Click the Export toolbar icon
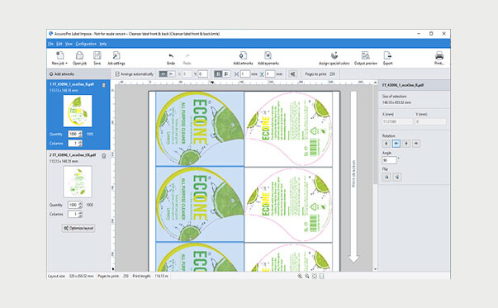Image resolution: width=498 pixels, height=308 pixels. [387, 55]
